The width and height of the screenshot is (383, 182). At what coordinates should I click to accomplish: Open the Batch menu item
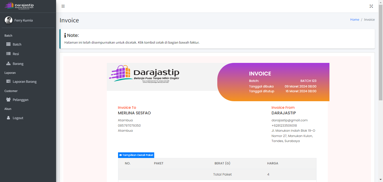point(17,44)
